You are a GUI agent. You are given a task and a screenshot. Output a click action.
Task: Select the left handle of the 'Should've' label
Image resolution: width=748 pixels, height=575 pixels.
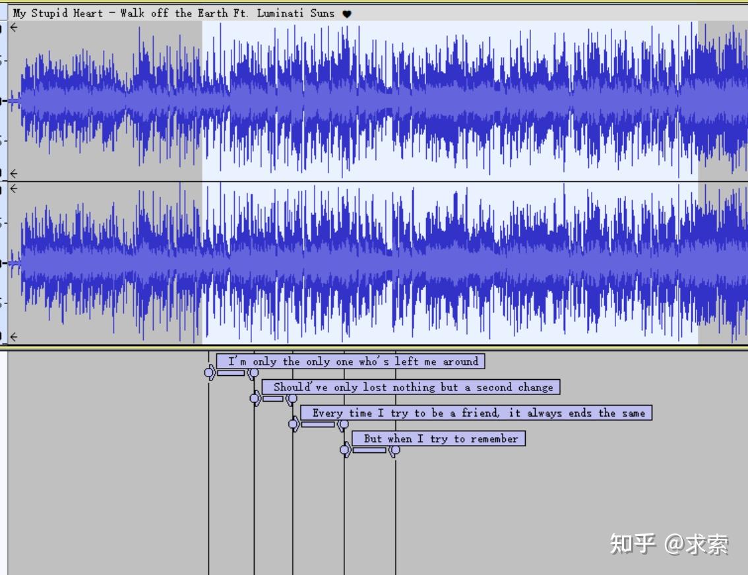click(255, 399)
